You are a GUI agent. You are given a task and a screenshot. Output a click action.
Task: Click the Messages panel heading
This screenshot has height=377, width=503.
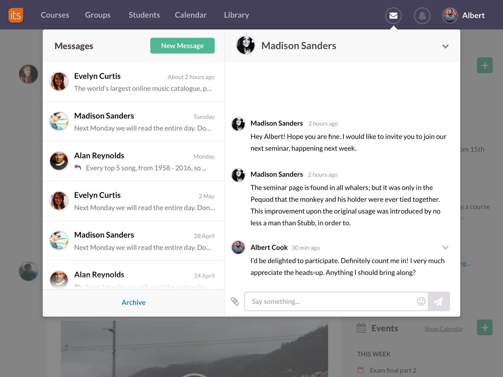click(x=74, y=46)
